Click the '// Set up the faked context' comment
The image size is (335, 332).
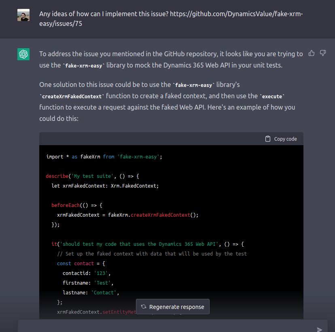tap(152, 254)
